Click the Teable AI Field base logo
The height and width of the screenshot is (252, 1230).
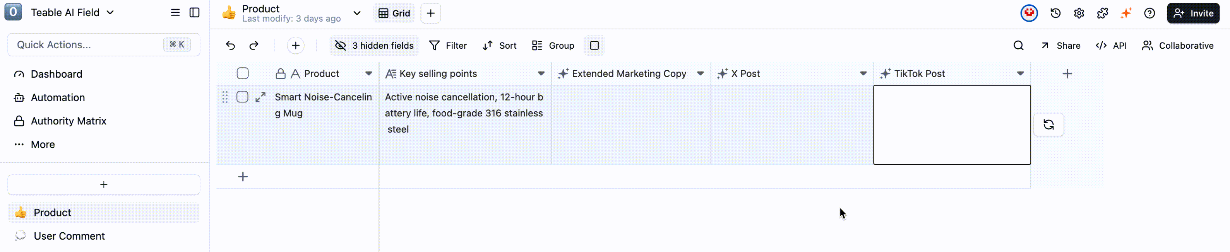pyautogui.click(x=13, y=12)
